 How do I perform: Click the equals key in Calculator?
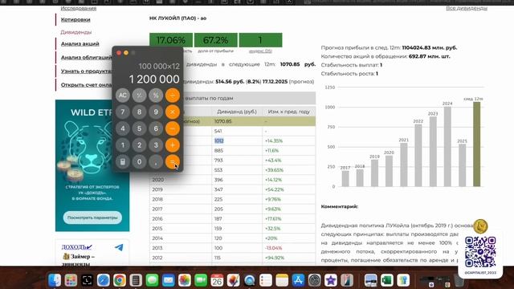pos(173,161)
